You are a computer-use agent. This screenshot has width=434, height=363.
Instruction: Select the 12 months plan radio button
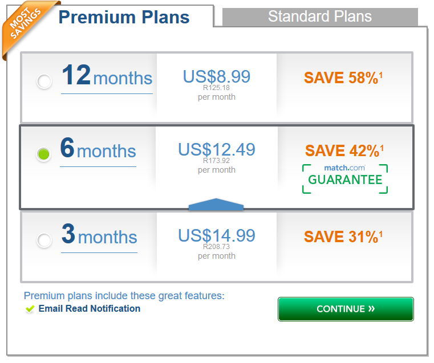coord(44,81)
